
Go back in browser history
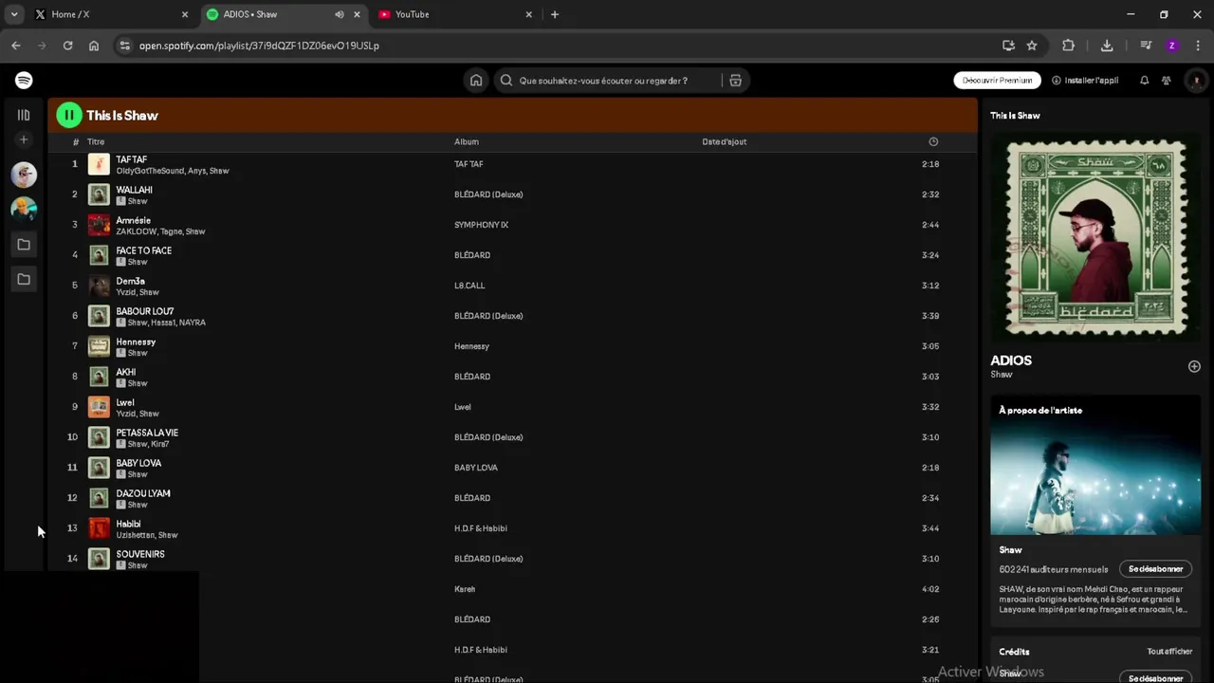(16, 46)
